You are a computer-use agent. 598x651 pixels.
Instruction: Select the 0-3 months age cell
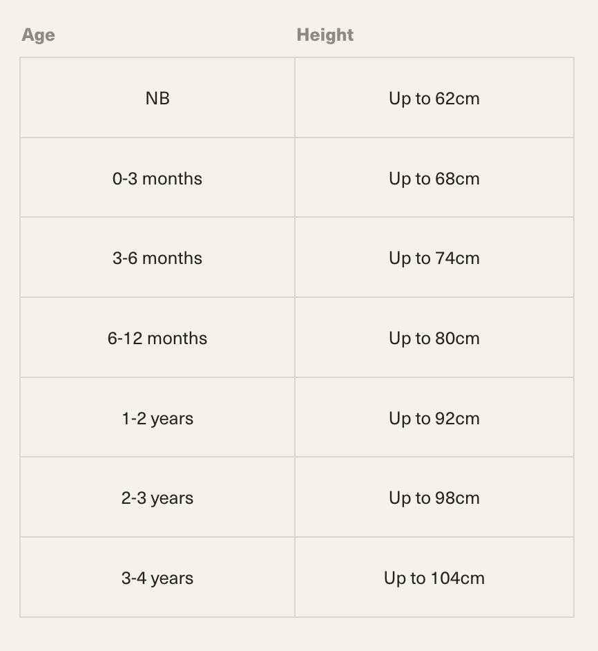click(157, 178)
